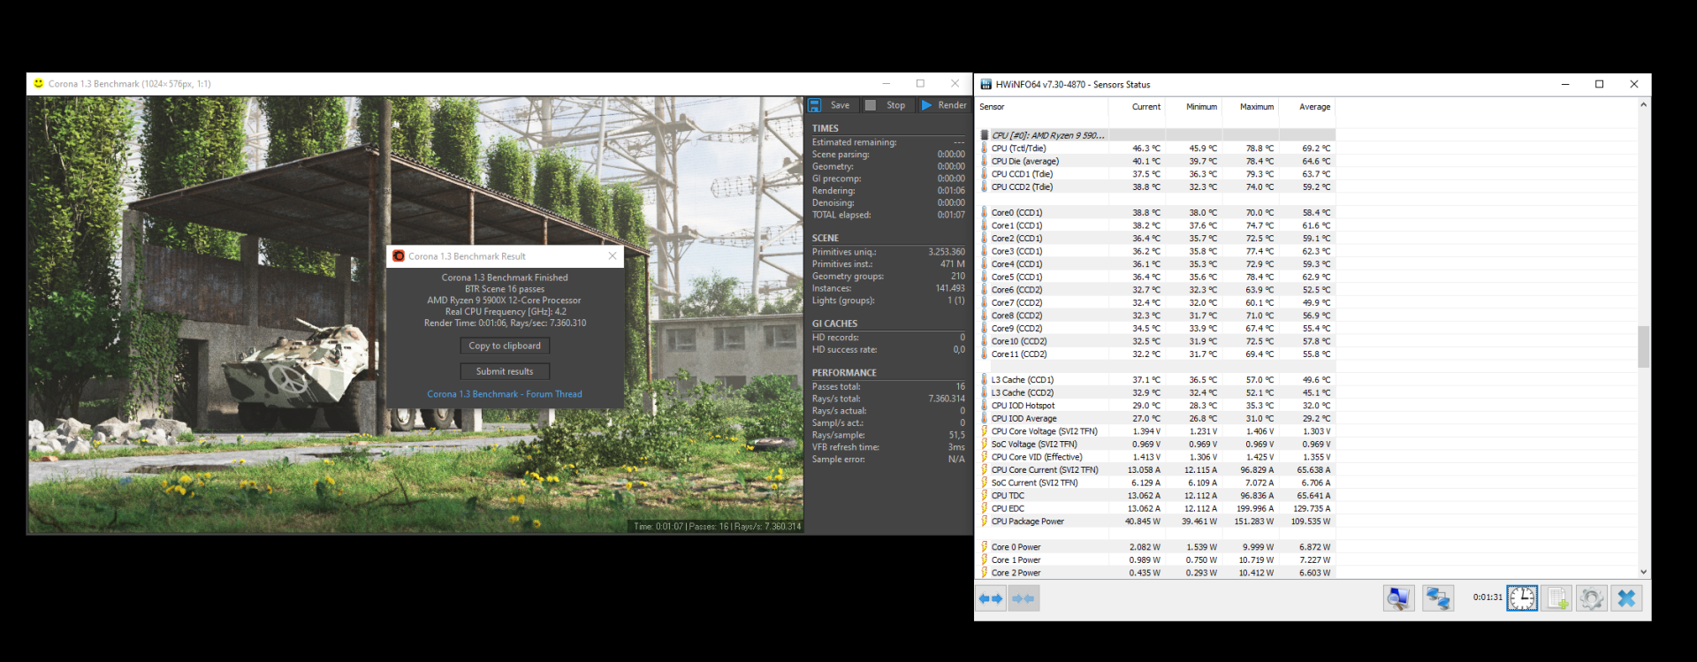The height and width of the screenshot is (662, 1697).
Task: Click lightning icon beside CPU Package Power
Action: 984,521
